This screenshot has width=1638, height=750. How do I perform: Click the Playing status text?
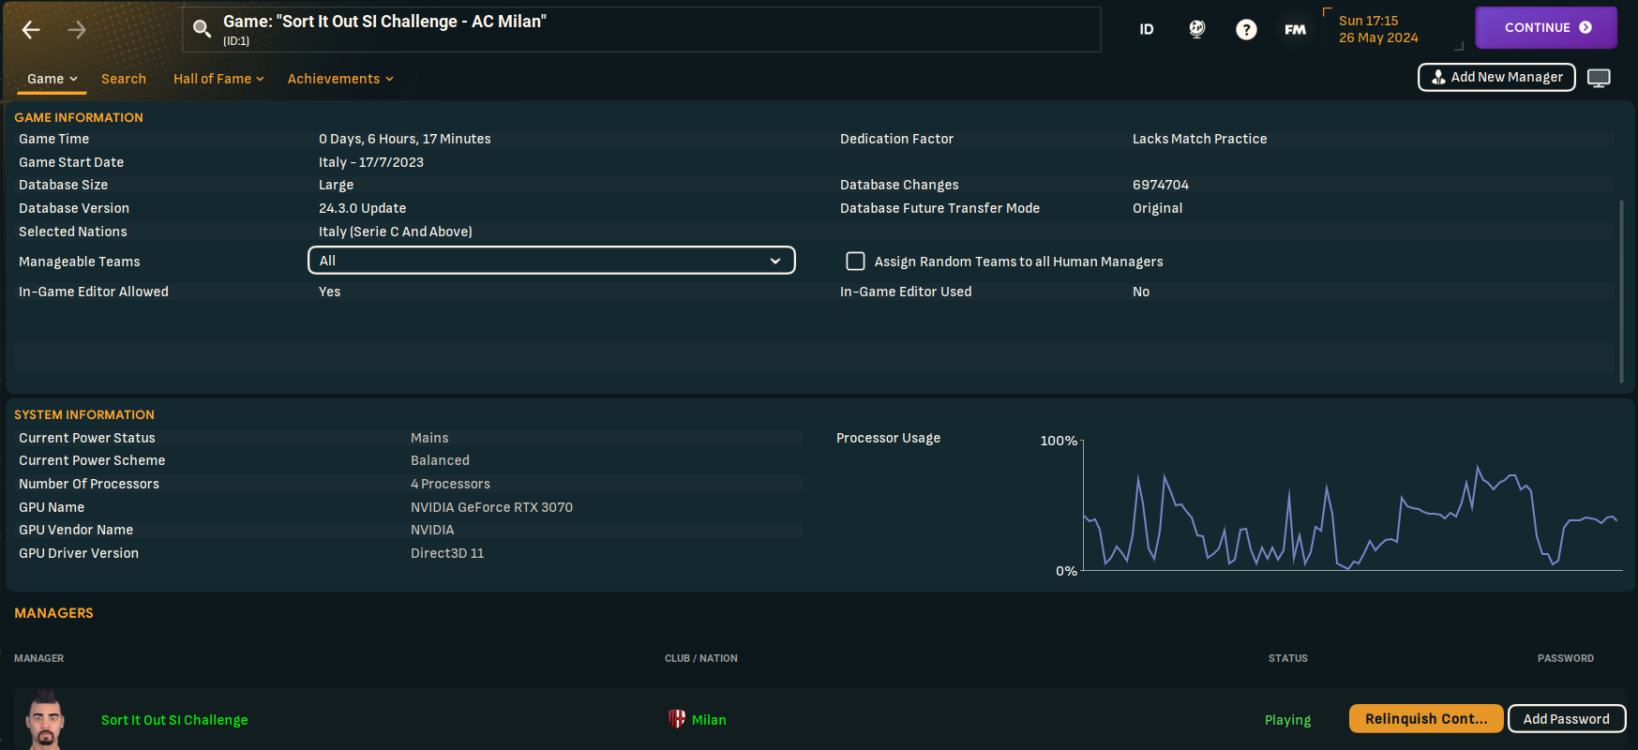point(1288,720)
